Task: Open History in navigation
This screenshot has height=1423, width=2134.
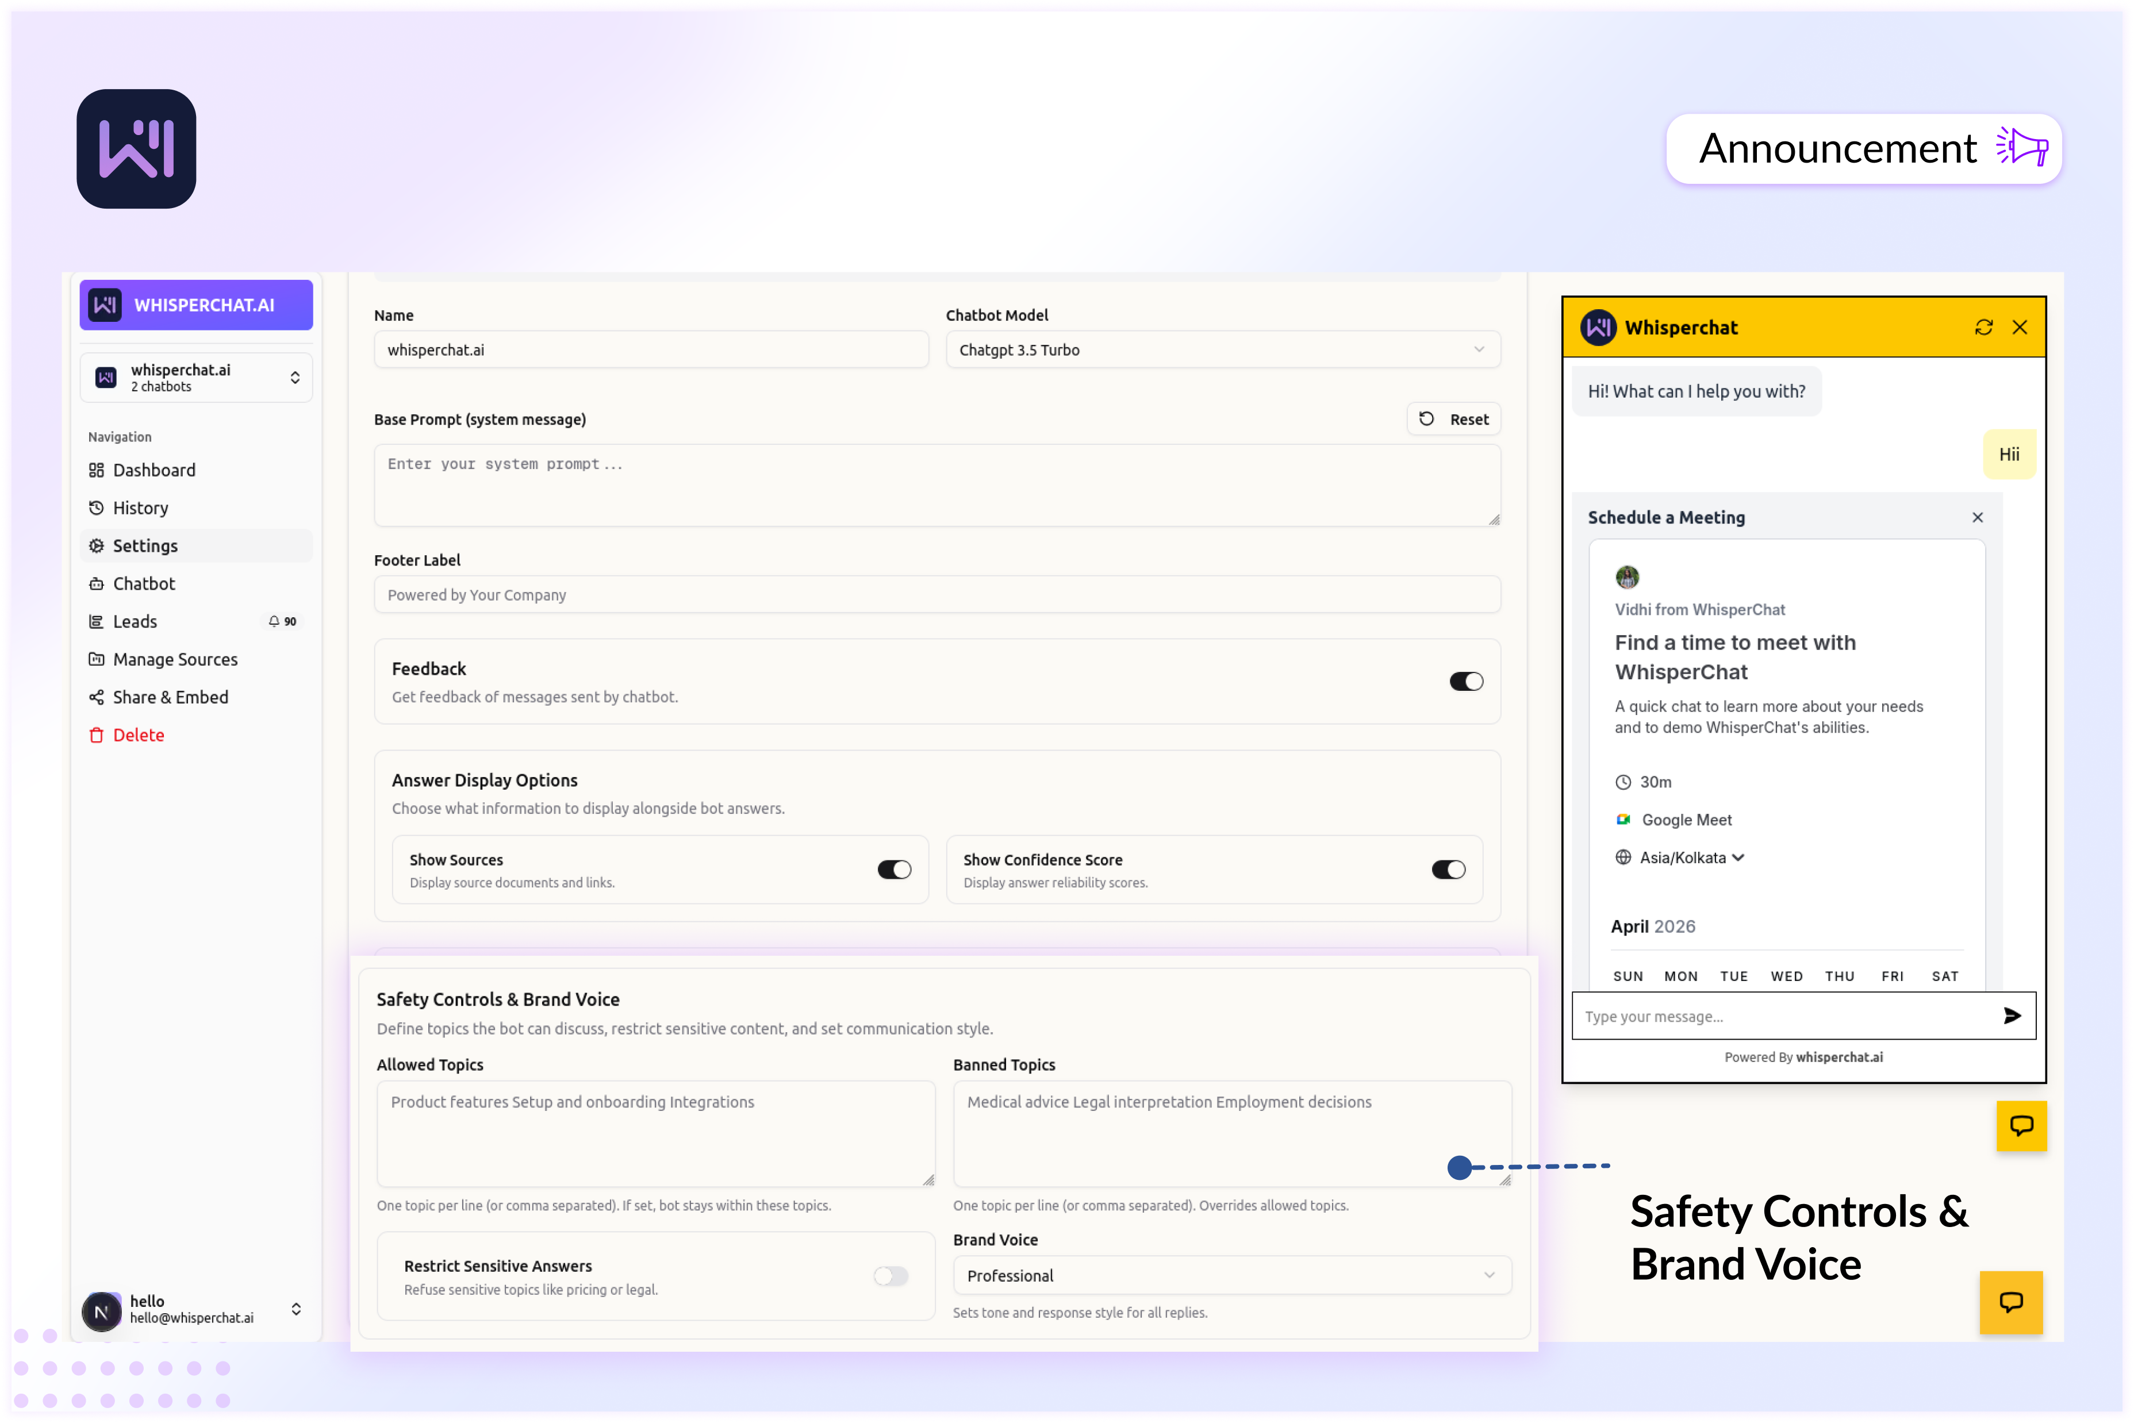Action: (196, 508)
